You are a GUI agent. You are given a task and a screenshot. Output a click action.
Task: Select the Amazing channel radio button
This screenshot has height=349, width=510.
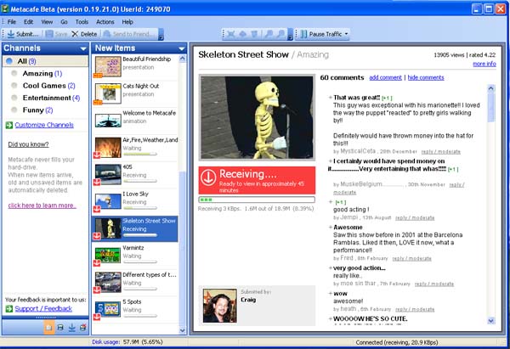click(x=14, y=73)
